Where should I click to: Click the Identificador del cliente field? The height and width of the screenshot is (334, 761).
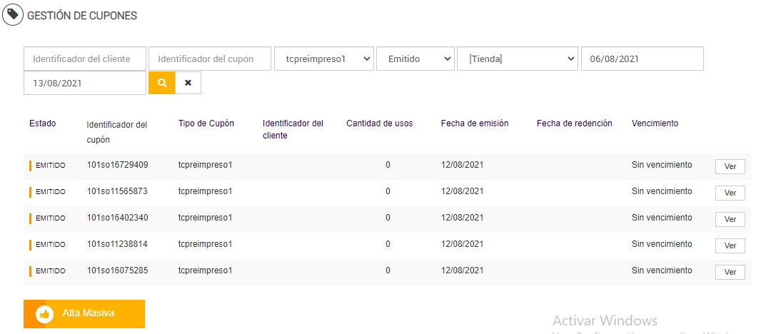(85, 59)
